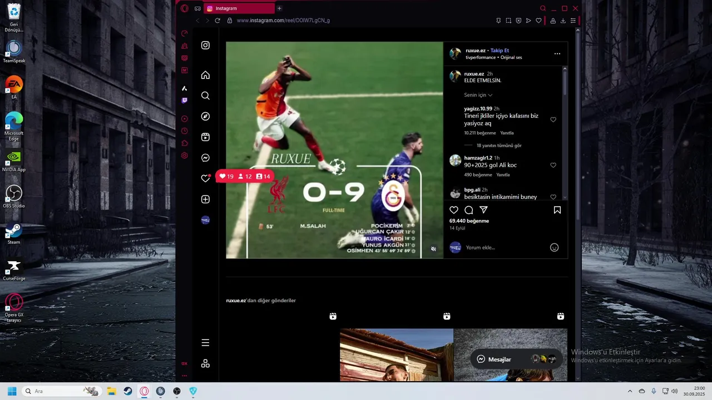Like the reel with the heart icon
The width and height of the screenshot is (712, 400).
454,210
